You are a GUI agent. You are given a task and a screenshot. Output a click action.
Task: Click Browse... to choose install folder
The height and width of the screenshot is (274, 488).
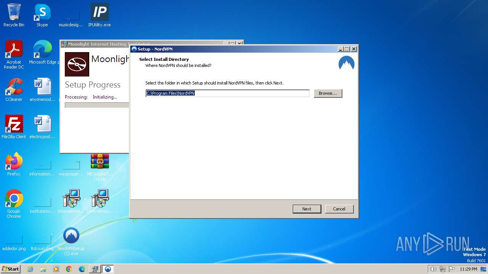(x=328, y=93)
